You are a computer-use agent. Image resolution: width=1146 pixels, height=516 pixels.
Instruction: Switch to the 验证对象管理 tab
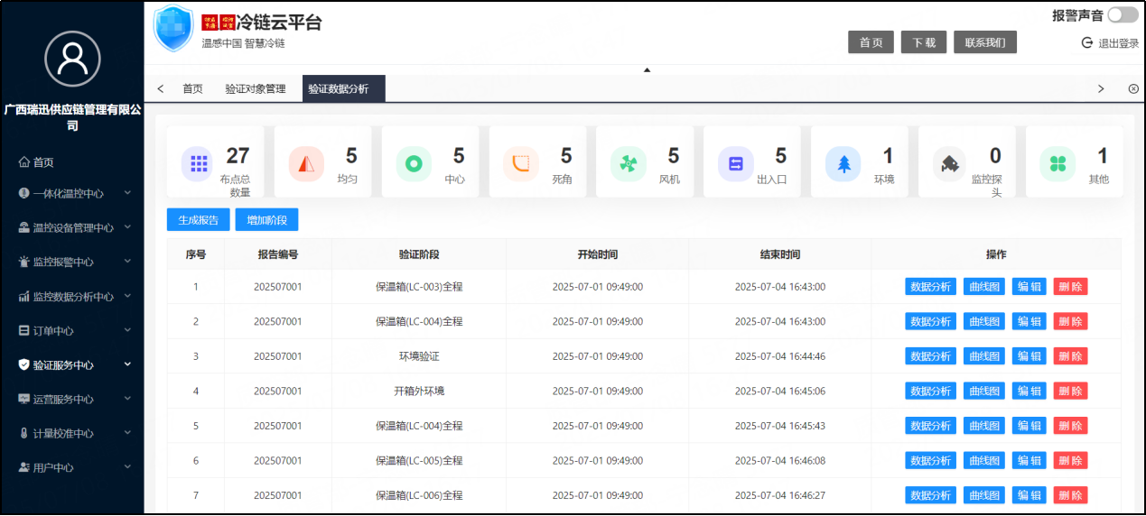click(256, 88)
